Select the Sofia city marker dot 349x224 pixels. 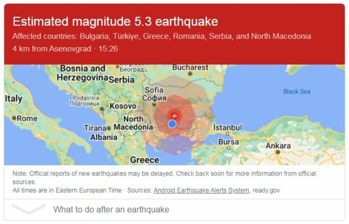[x=154, y=104]
